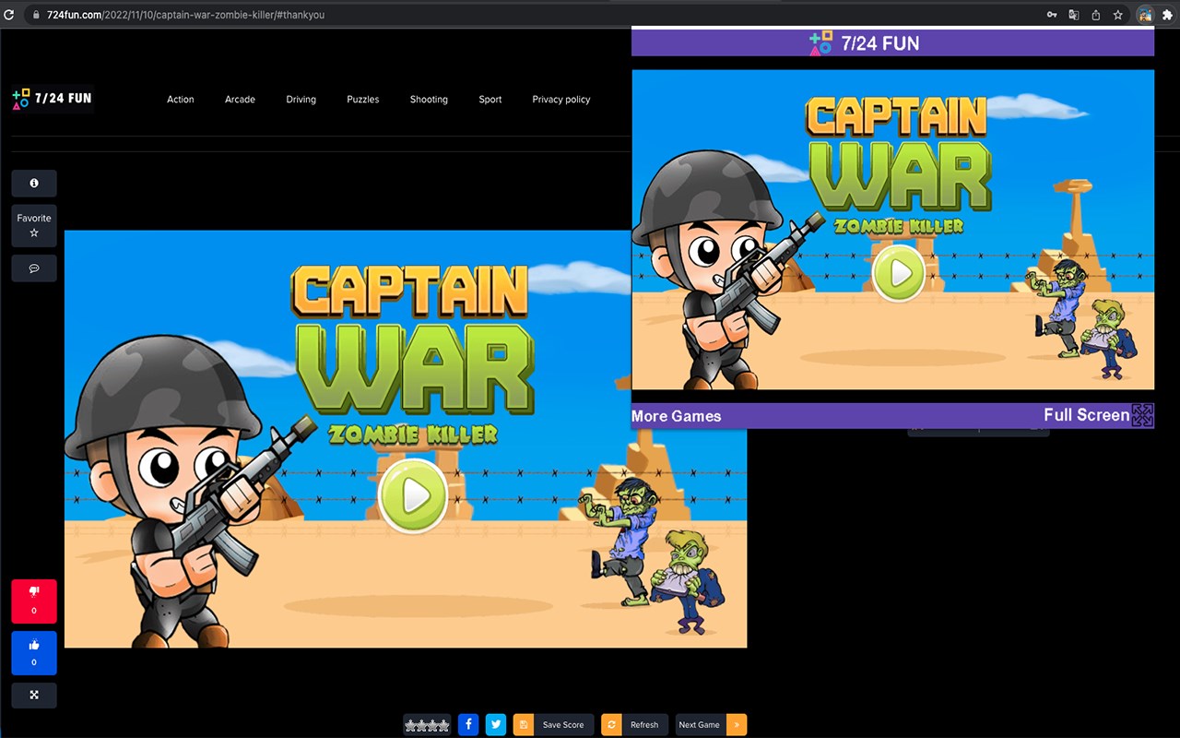The height and width of the screenshot is (738, 1180).
Task: Open the Driving category menu
Action: tap(301, 100)
